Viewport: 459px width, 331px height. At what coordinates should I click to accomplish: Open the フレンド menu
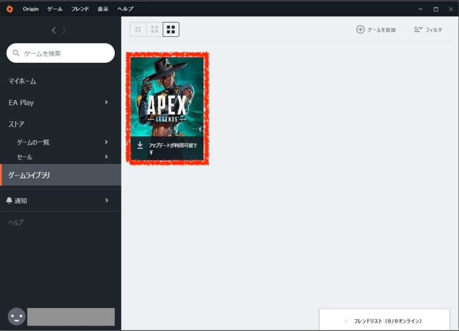click(x=80, y=9)
